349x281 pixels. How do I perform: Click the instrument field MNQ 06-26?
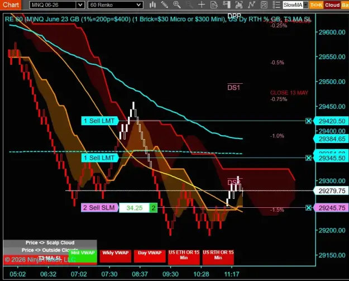[52, 5]
